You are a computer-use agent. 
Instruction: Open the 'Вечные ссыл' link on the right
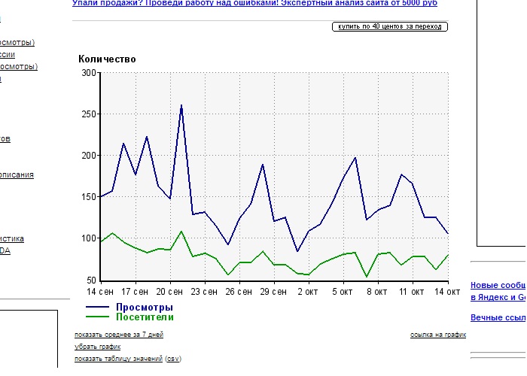click(497, 317)
